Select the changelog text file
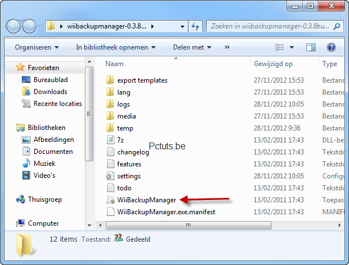 coord(133,152)
